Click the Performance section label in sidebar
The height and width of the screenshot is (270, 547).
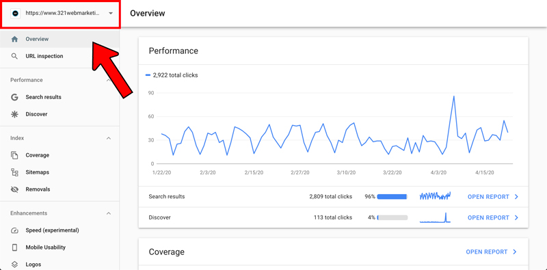27,80
